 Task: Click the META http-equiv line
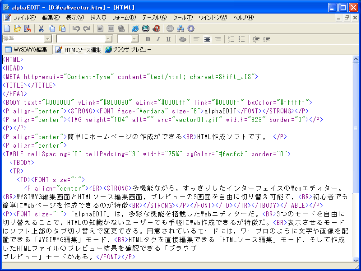(130, 77)
